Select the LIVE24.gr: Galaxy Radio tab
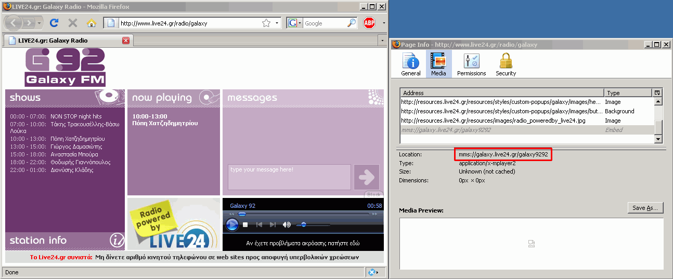Image resolution: width=673 pixels, height=279 pixels. [x=67, y=41]
